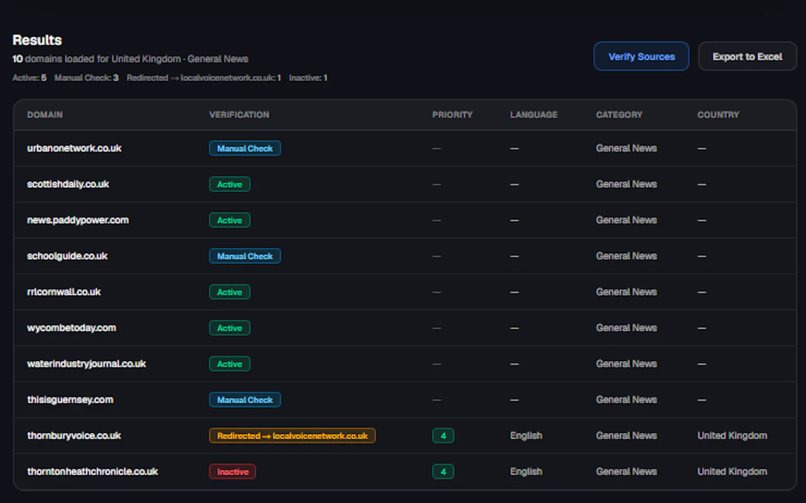Click the VERIFICATION column header

pyautogui.click(x=239, y=115)
